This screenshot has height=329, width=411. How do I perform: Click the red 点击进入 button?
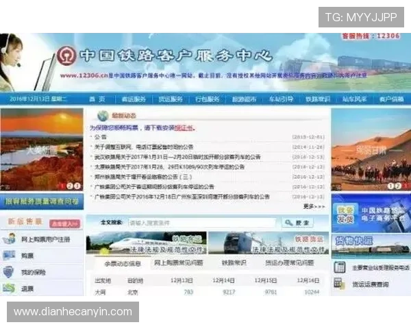pyautogui.click(x=64, y=224)
